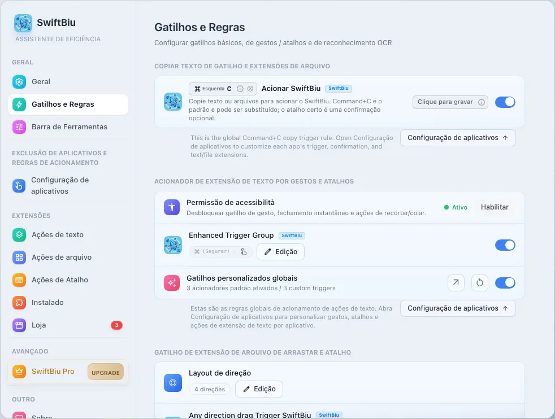Click the Ações de Atalho orange icon
Screen dimensions: 555x419
click(x=19, y=280)
